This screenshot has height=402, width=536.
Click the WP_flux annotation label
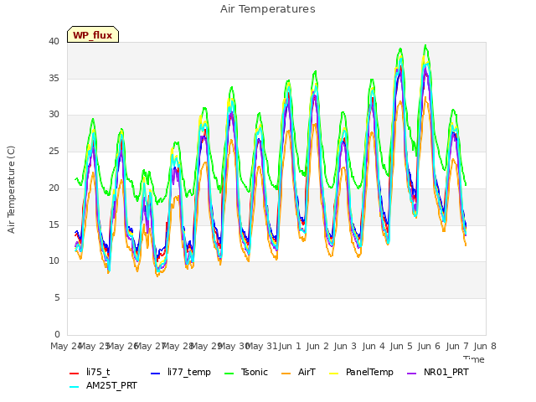93,35
